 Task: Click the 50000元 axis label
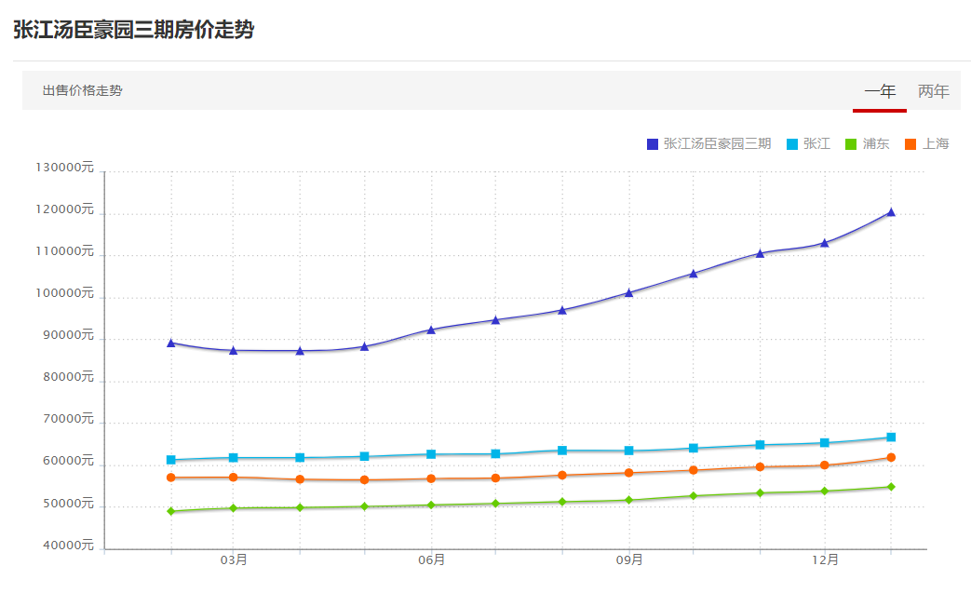click(68, 504)
